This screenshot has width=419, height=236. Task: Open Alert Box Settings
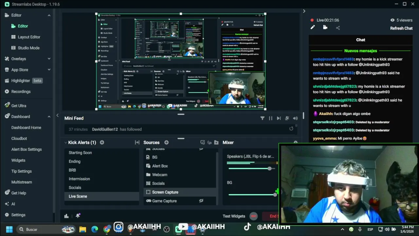click(x=27, y=149)
